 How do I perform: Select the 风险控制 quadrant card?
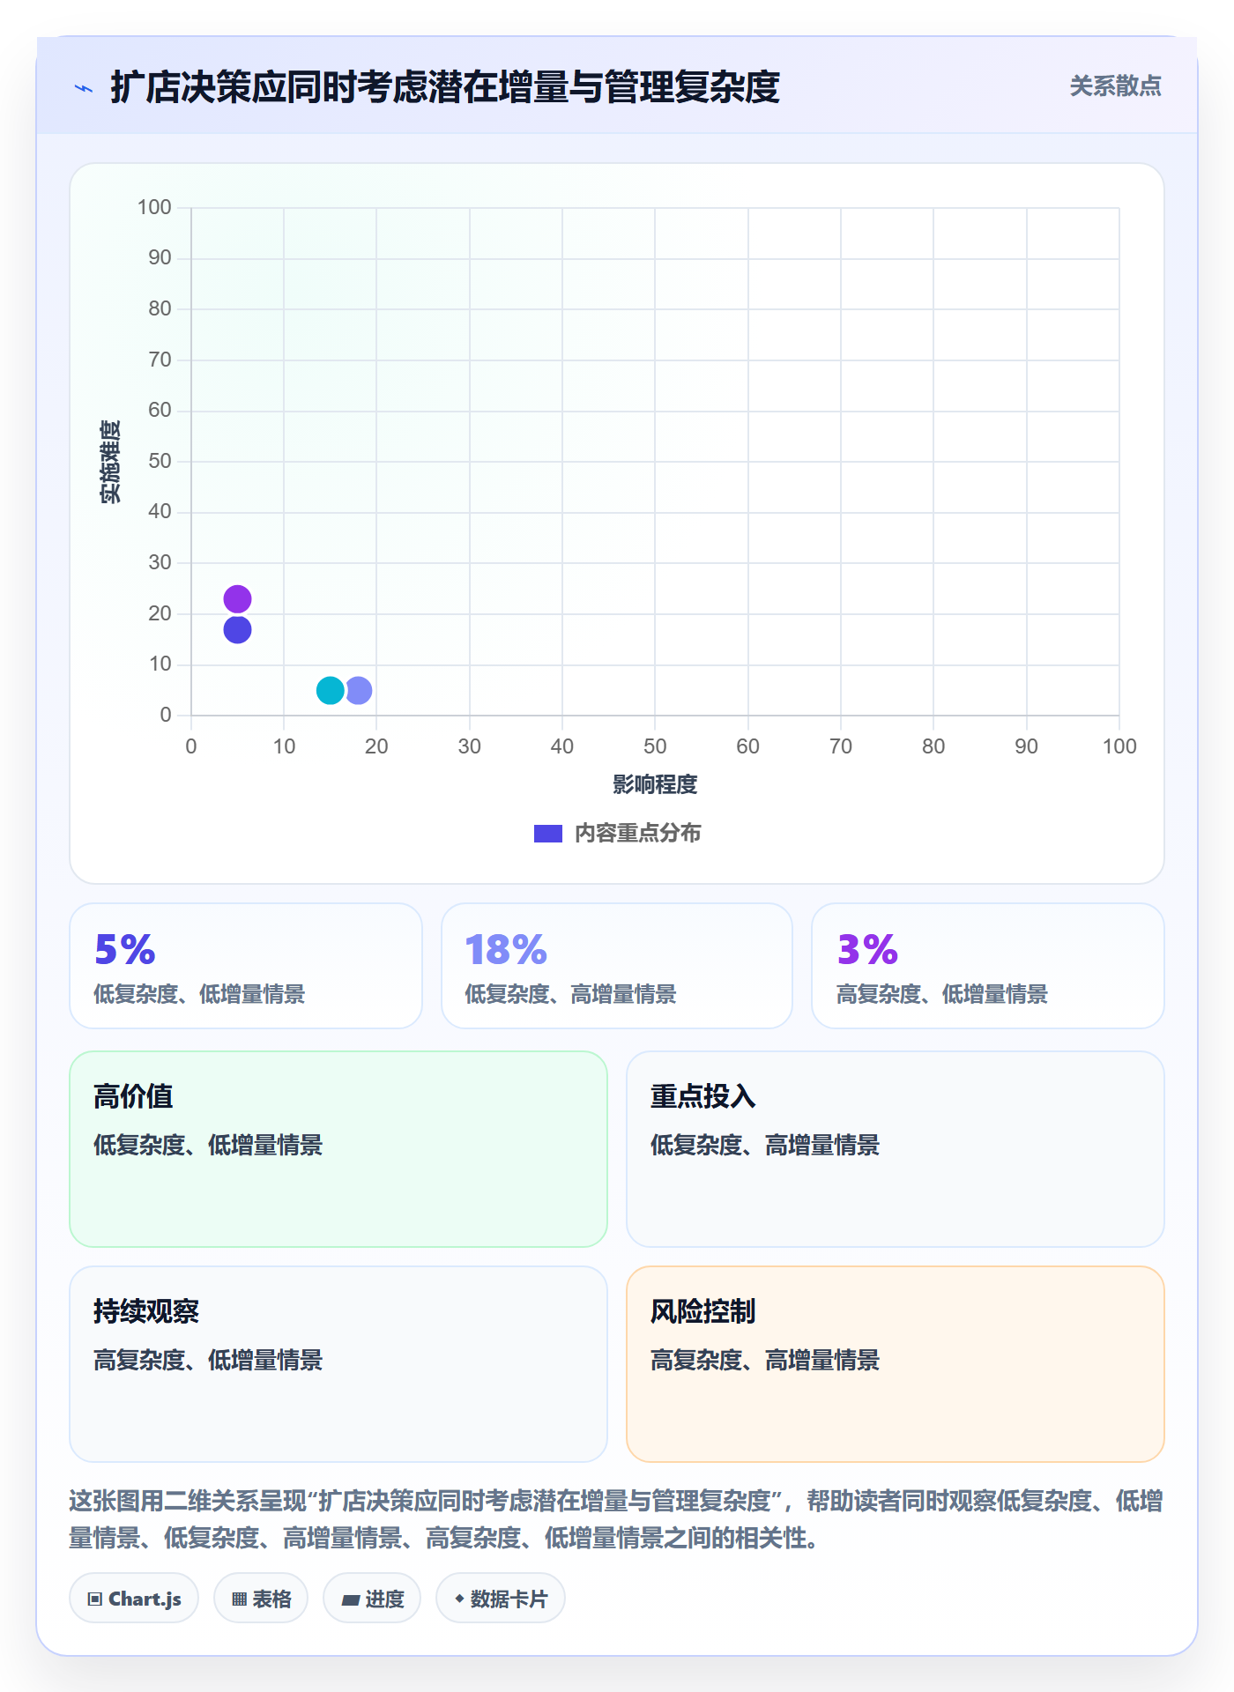tap(896, 1364)
